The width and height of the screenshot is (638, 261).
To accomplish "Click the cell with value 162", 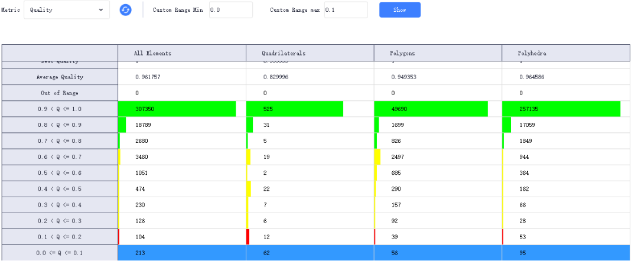I will tap(565, 188).
